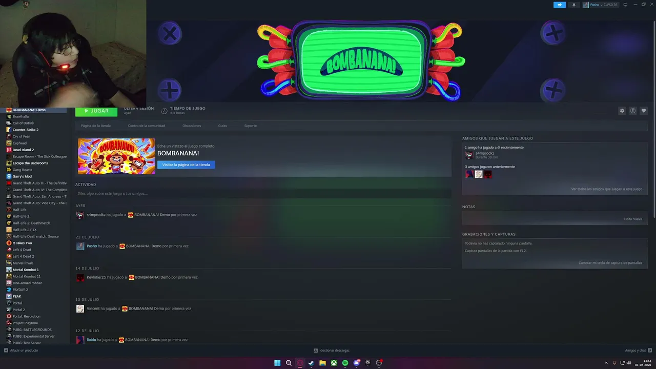This screenshot has width=656, height=369.
Task: Click 'Nota nueva' to add a note
Action: click(633, 219)
